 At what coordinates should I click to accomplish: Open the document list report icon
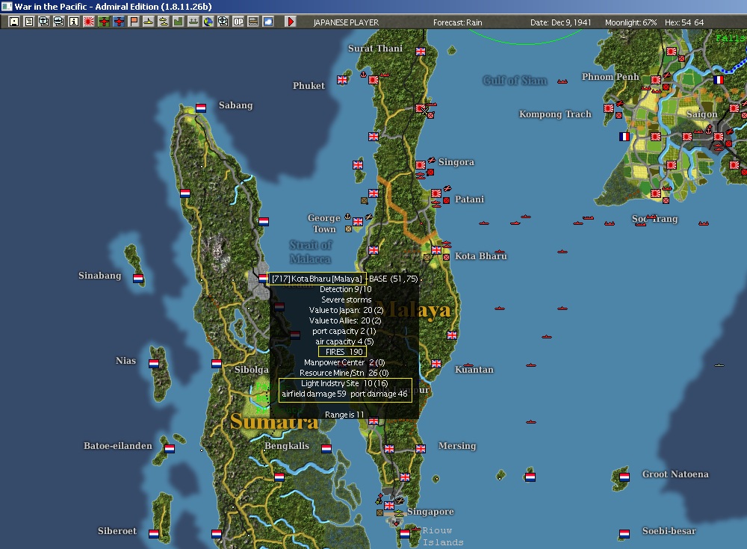pyautogui.click(x=29, y=22)
